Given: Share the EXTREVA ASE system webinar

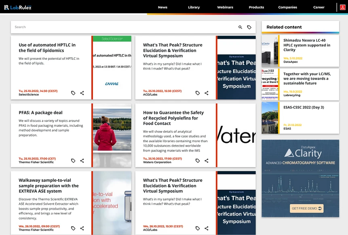Looking at the screenshot, I should [x=82, y=228].
